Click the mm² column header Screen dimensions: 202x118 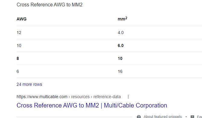click(x=123, y=19)
